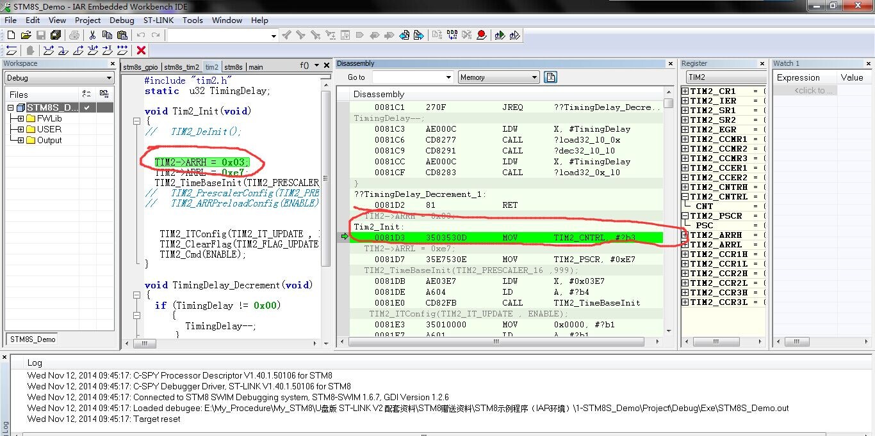Image resolution: width=875 pixels, height=436 pixels.
Task: Click the Step Out debug icon
Action: 78,51
